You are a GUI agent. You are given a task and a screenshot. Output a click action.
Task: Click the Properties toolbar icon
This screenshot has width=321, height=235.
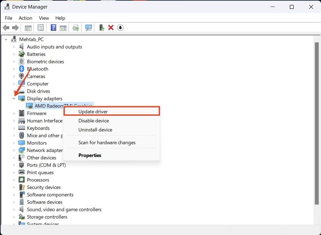[x=41, y=28]
